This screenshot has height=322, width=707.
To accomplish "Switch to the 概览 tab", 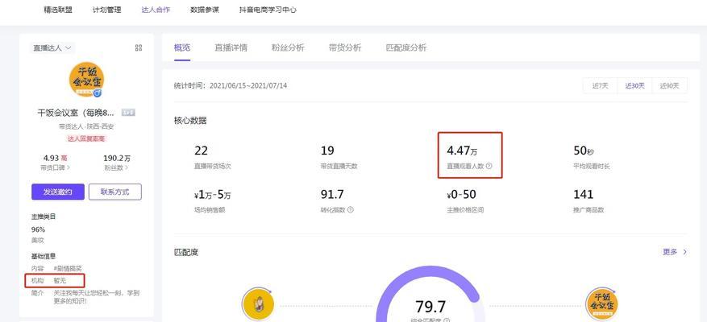I will pos(182,47).
